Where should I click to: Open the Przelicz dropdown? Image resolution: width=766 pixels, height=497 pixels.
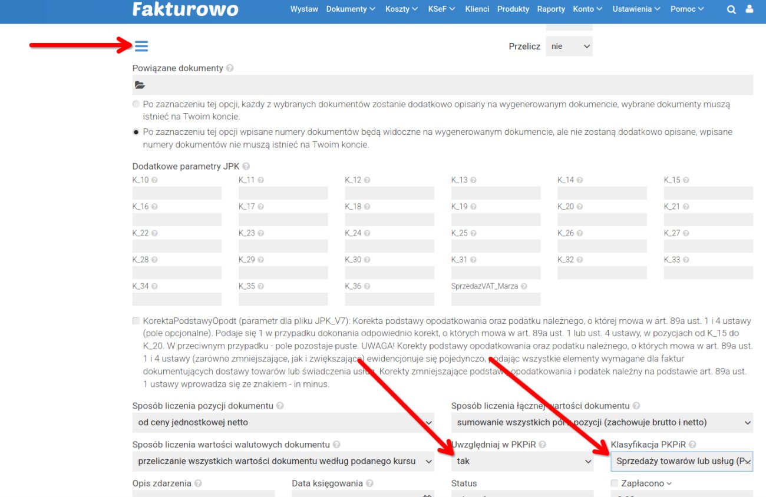[x=569, y=46]
